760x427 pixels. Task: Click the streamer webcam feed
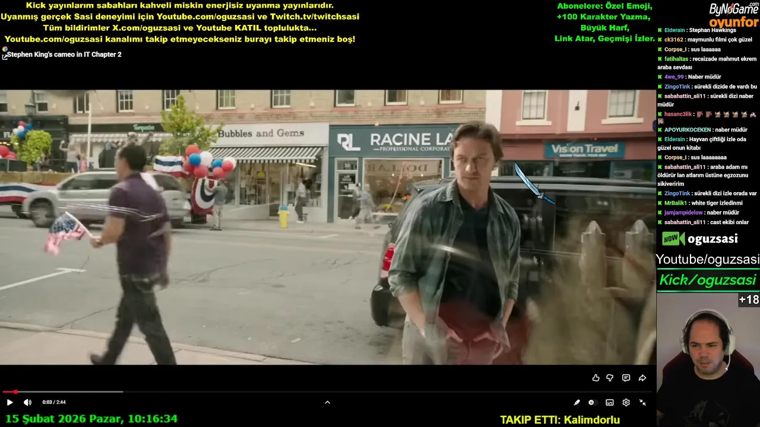[x=708, y=360]
